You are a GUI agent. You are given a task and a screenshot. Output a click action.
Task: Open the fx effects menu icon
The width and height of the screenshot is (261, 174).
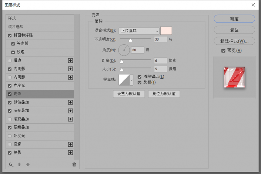click(11, 164)
